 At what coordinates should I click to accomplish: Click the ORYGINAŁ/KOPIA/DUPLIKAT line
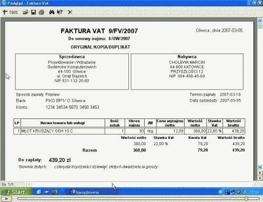[x=100, y=47]
